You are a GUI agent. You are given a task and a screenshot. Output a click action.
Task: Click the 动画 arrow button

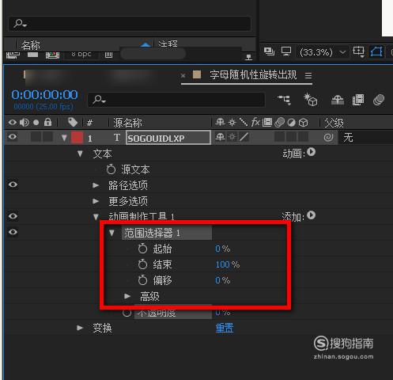[312, 152]
